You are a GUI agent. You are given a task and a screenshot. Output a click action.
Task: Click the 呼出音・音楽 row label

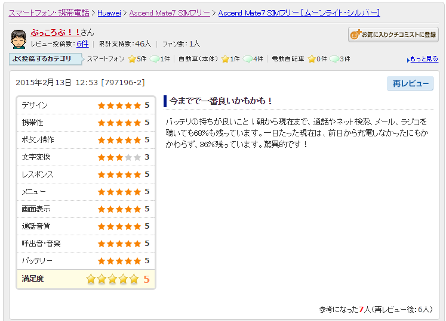click(41, 244)
